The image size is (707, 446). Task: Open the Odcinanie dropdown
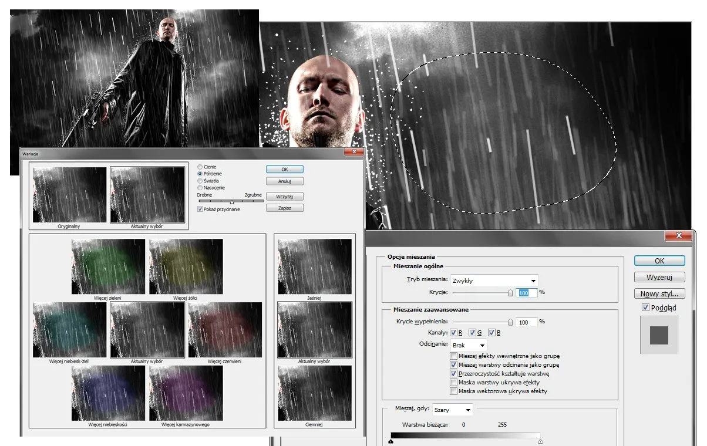[469, 345]
